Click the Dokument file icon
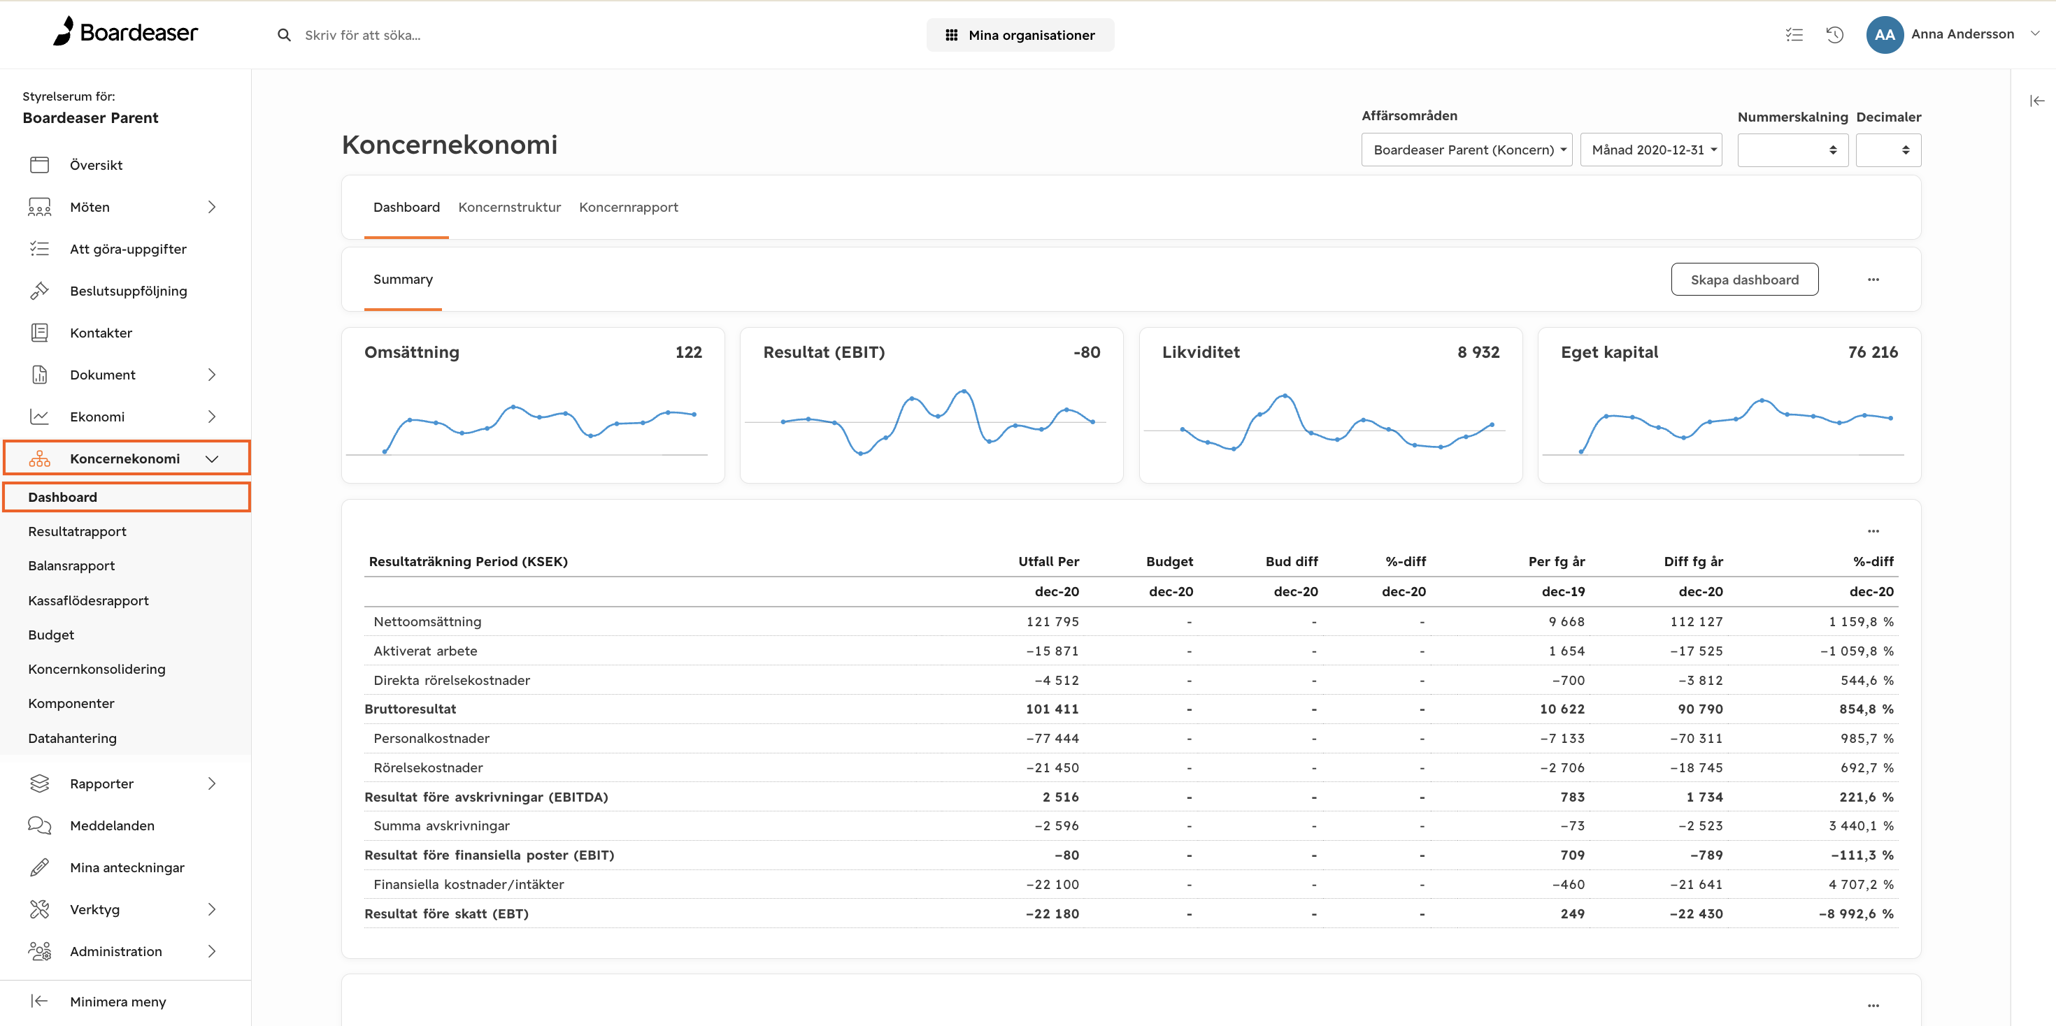 click(40, 375)
